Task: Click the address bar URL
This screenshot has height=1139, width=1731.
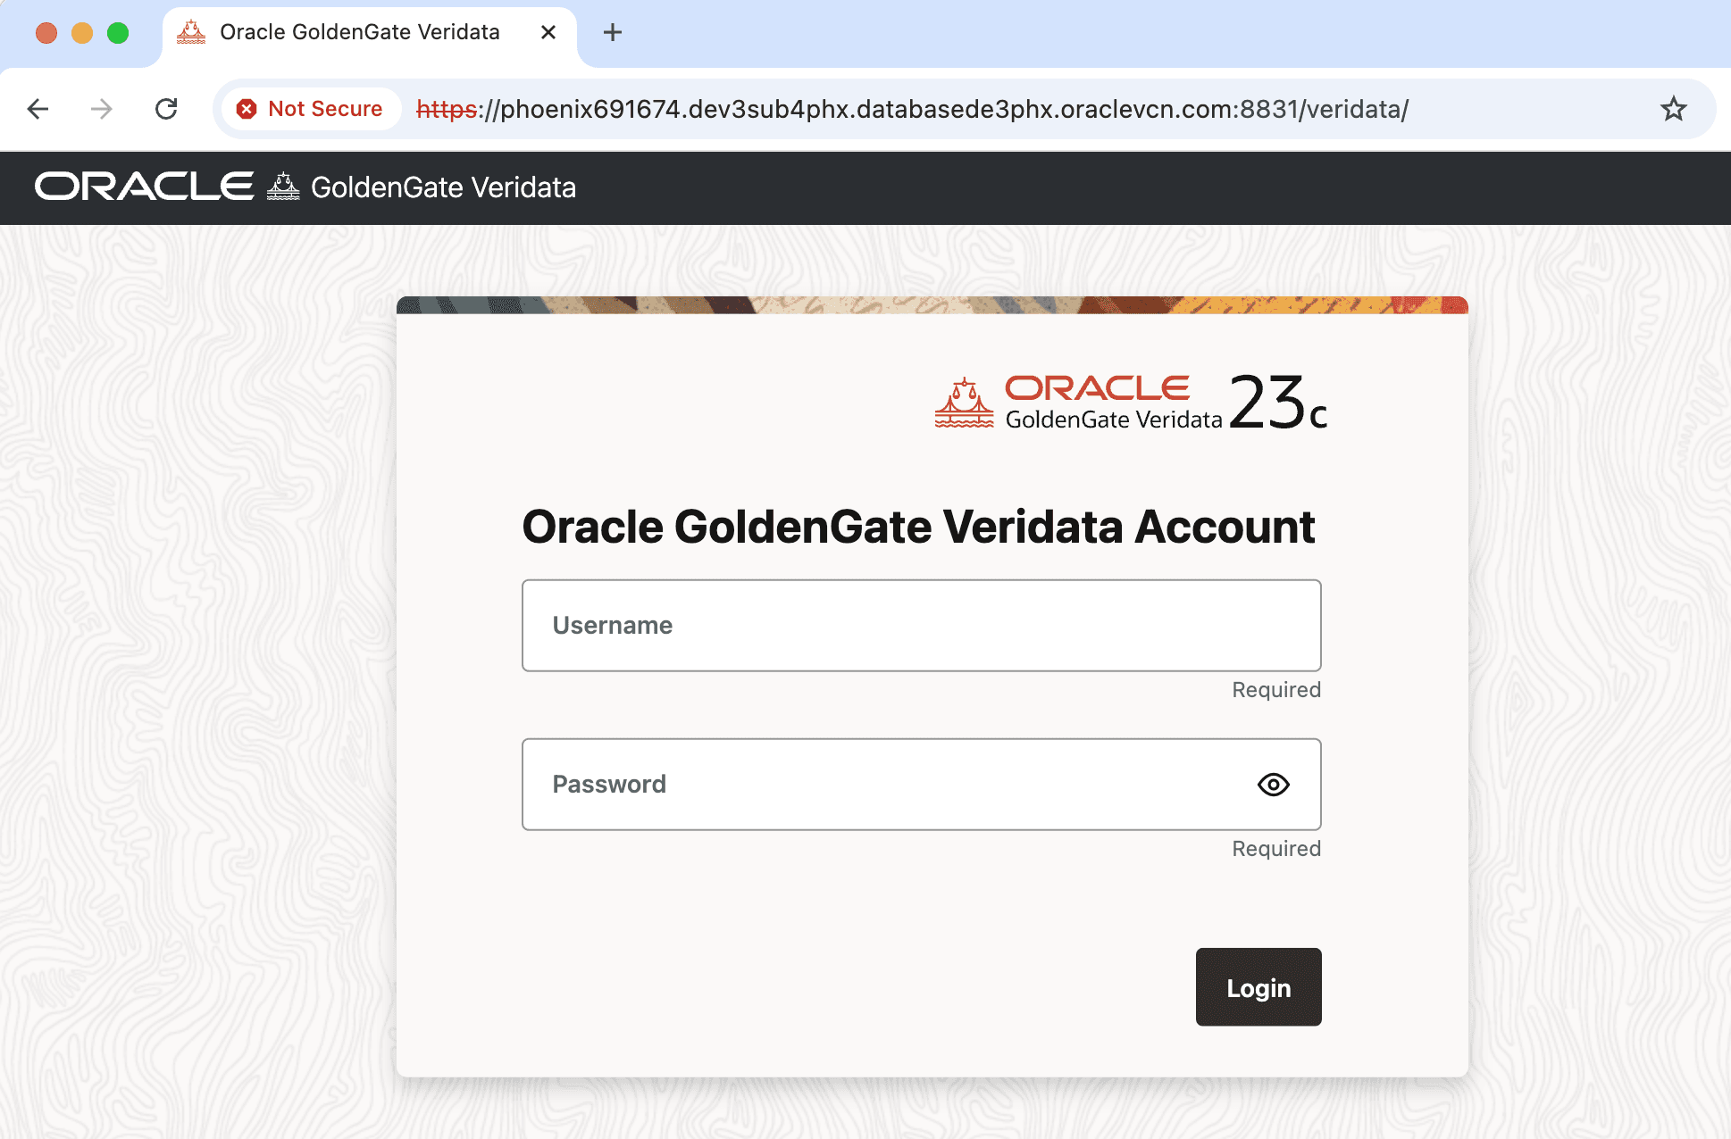Action: click(912, 109)
